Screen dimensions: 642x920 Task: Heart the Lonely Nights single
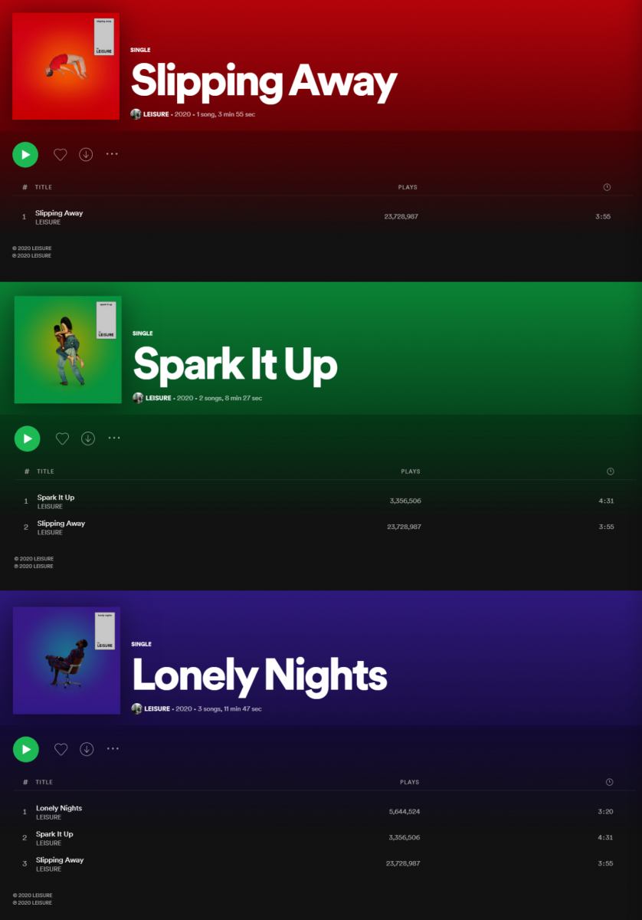tap(61, 749)
